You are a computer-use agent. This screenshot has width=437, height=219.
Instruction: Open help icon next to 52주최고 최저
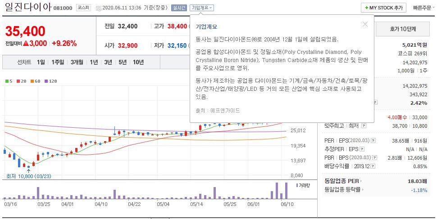click(364, 126)
